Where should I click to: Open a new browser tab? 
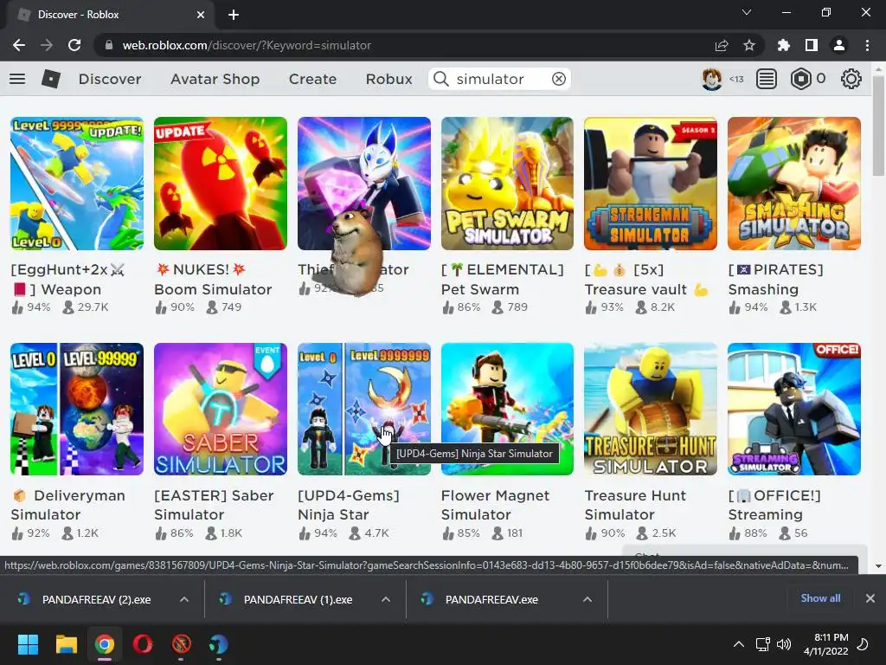[234, 15]
